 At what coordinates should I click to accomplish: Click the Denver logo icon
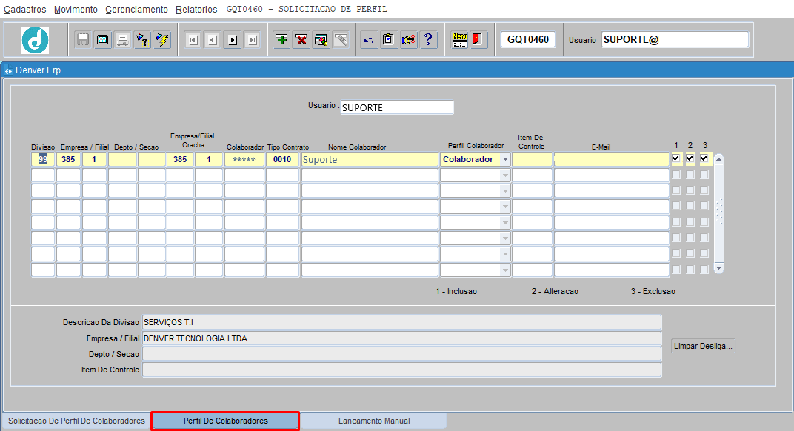coord(35,40)
